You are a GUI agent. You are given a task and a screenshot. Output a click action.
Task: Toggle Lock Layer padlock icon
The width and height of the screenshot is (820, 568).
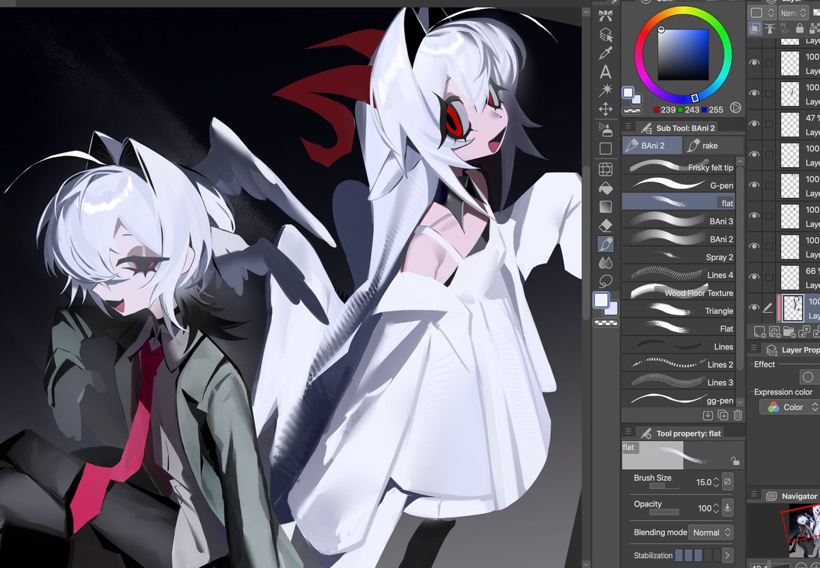coord(799,29)
